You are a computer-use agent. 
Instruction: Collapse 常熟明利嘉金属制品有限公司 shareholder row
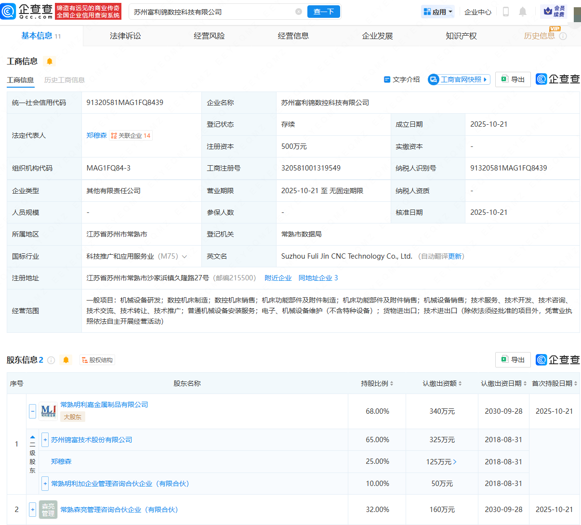coord(33,411)
